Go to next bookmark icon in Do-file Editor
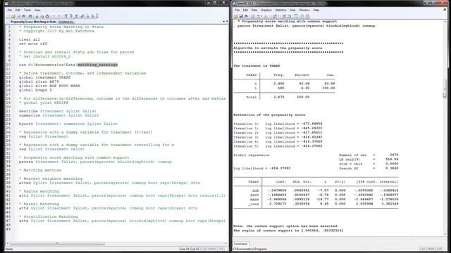This screenshot has width=451, height=253. click(77, 16)
